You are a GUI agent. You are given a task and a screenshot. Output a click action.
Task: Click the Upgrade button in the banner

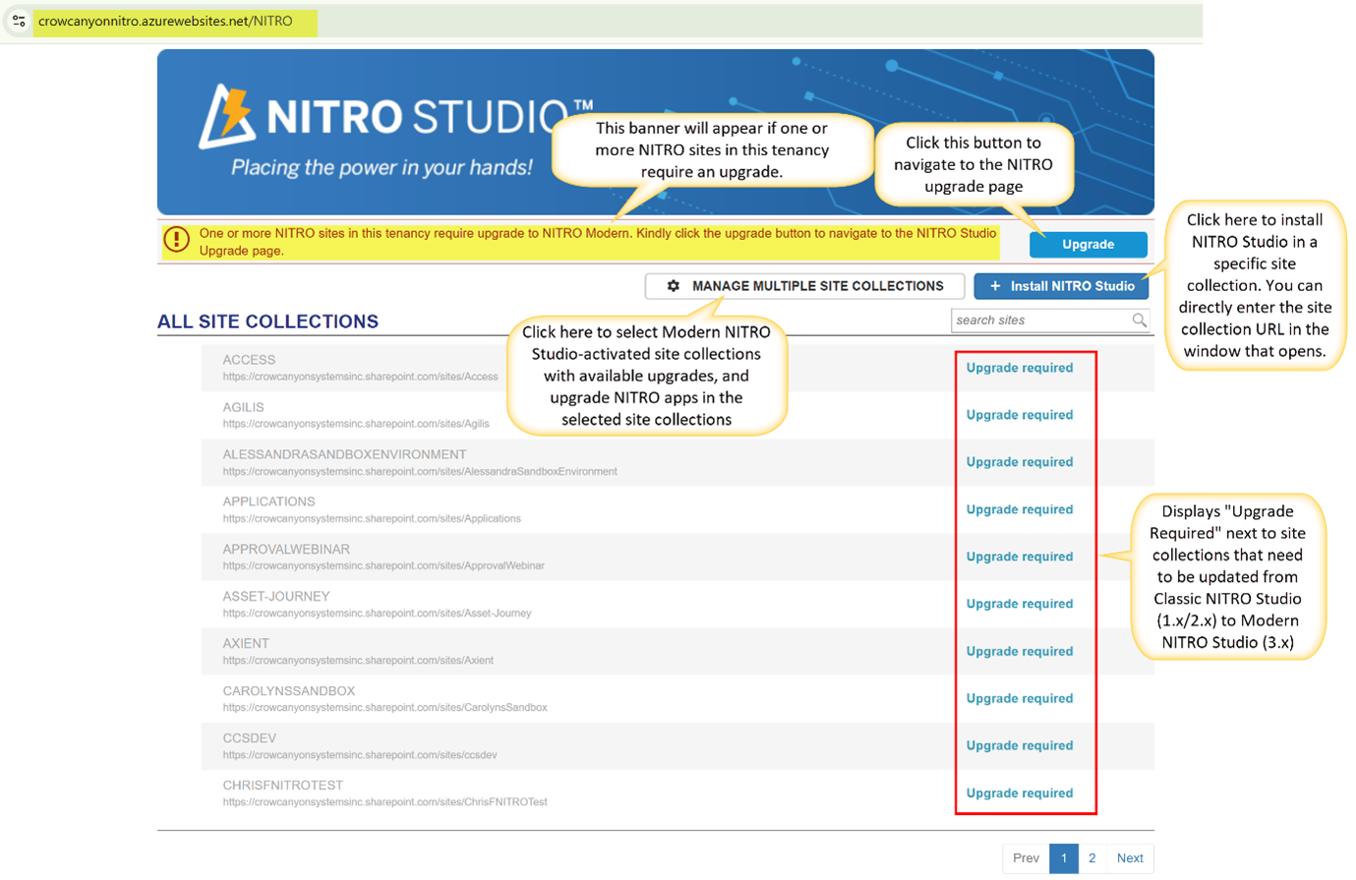1089,244
